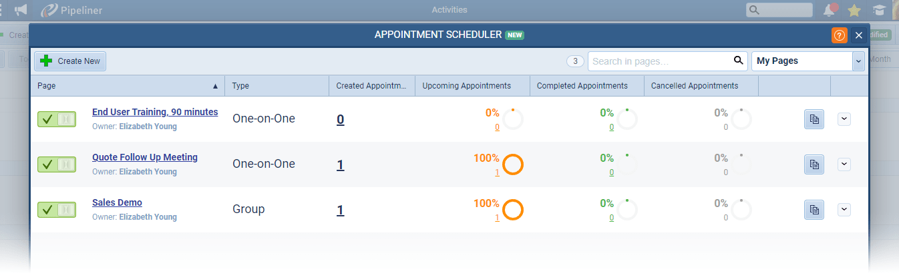This screenshot has height=273, width=899.
Task: Copy link icon for End User Training row
Action: [814, 119]
